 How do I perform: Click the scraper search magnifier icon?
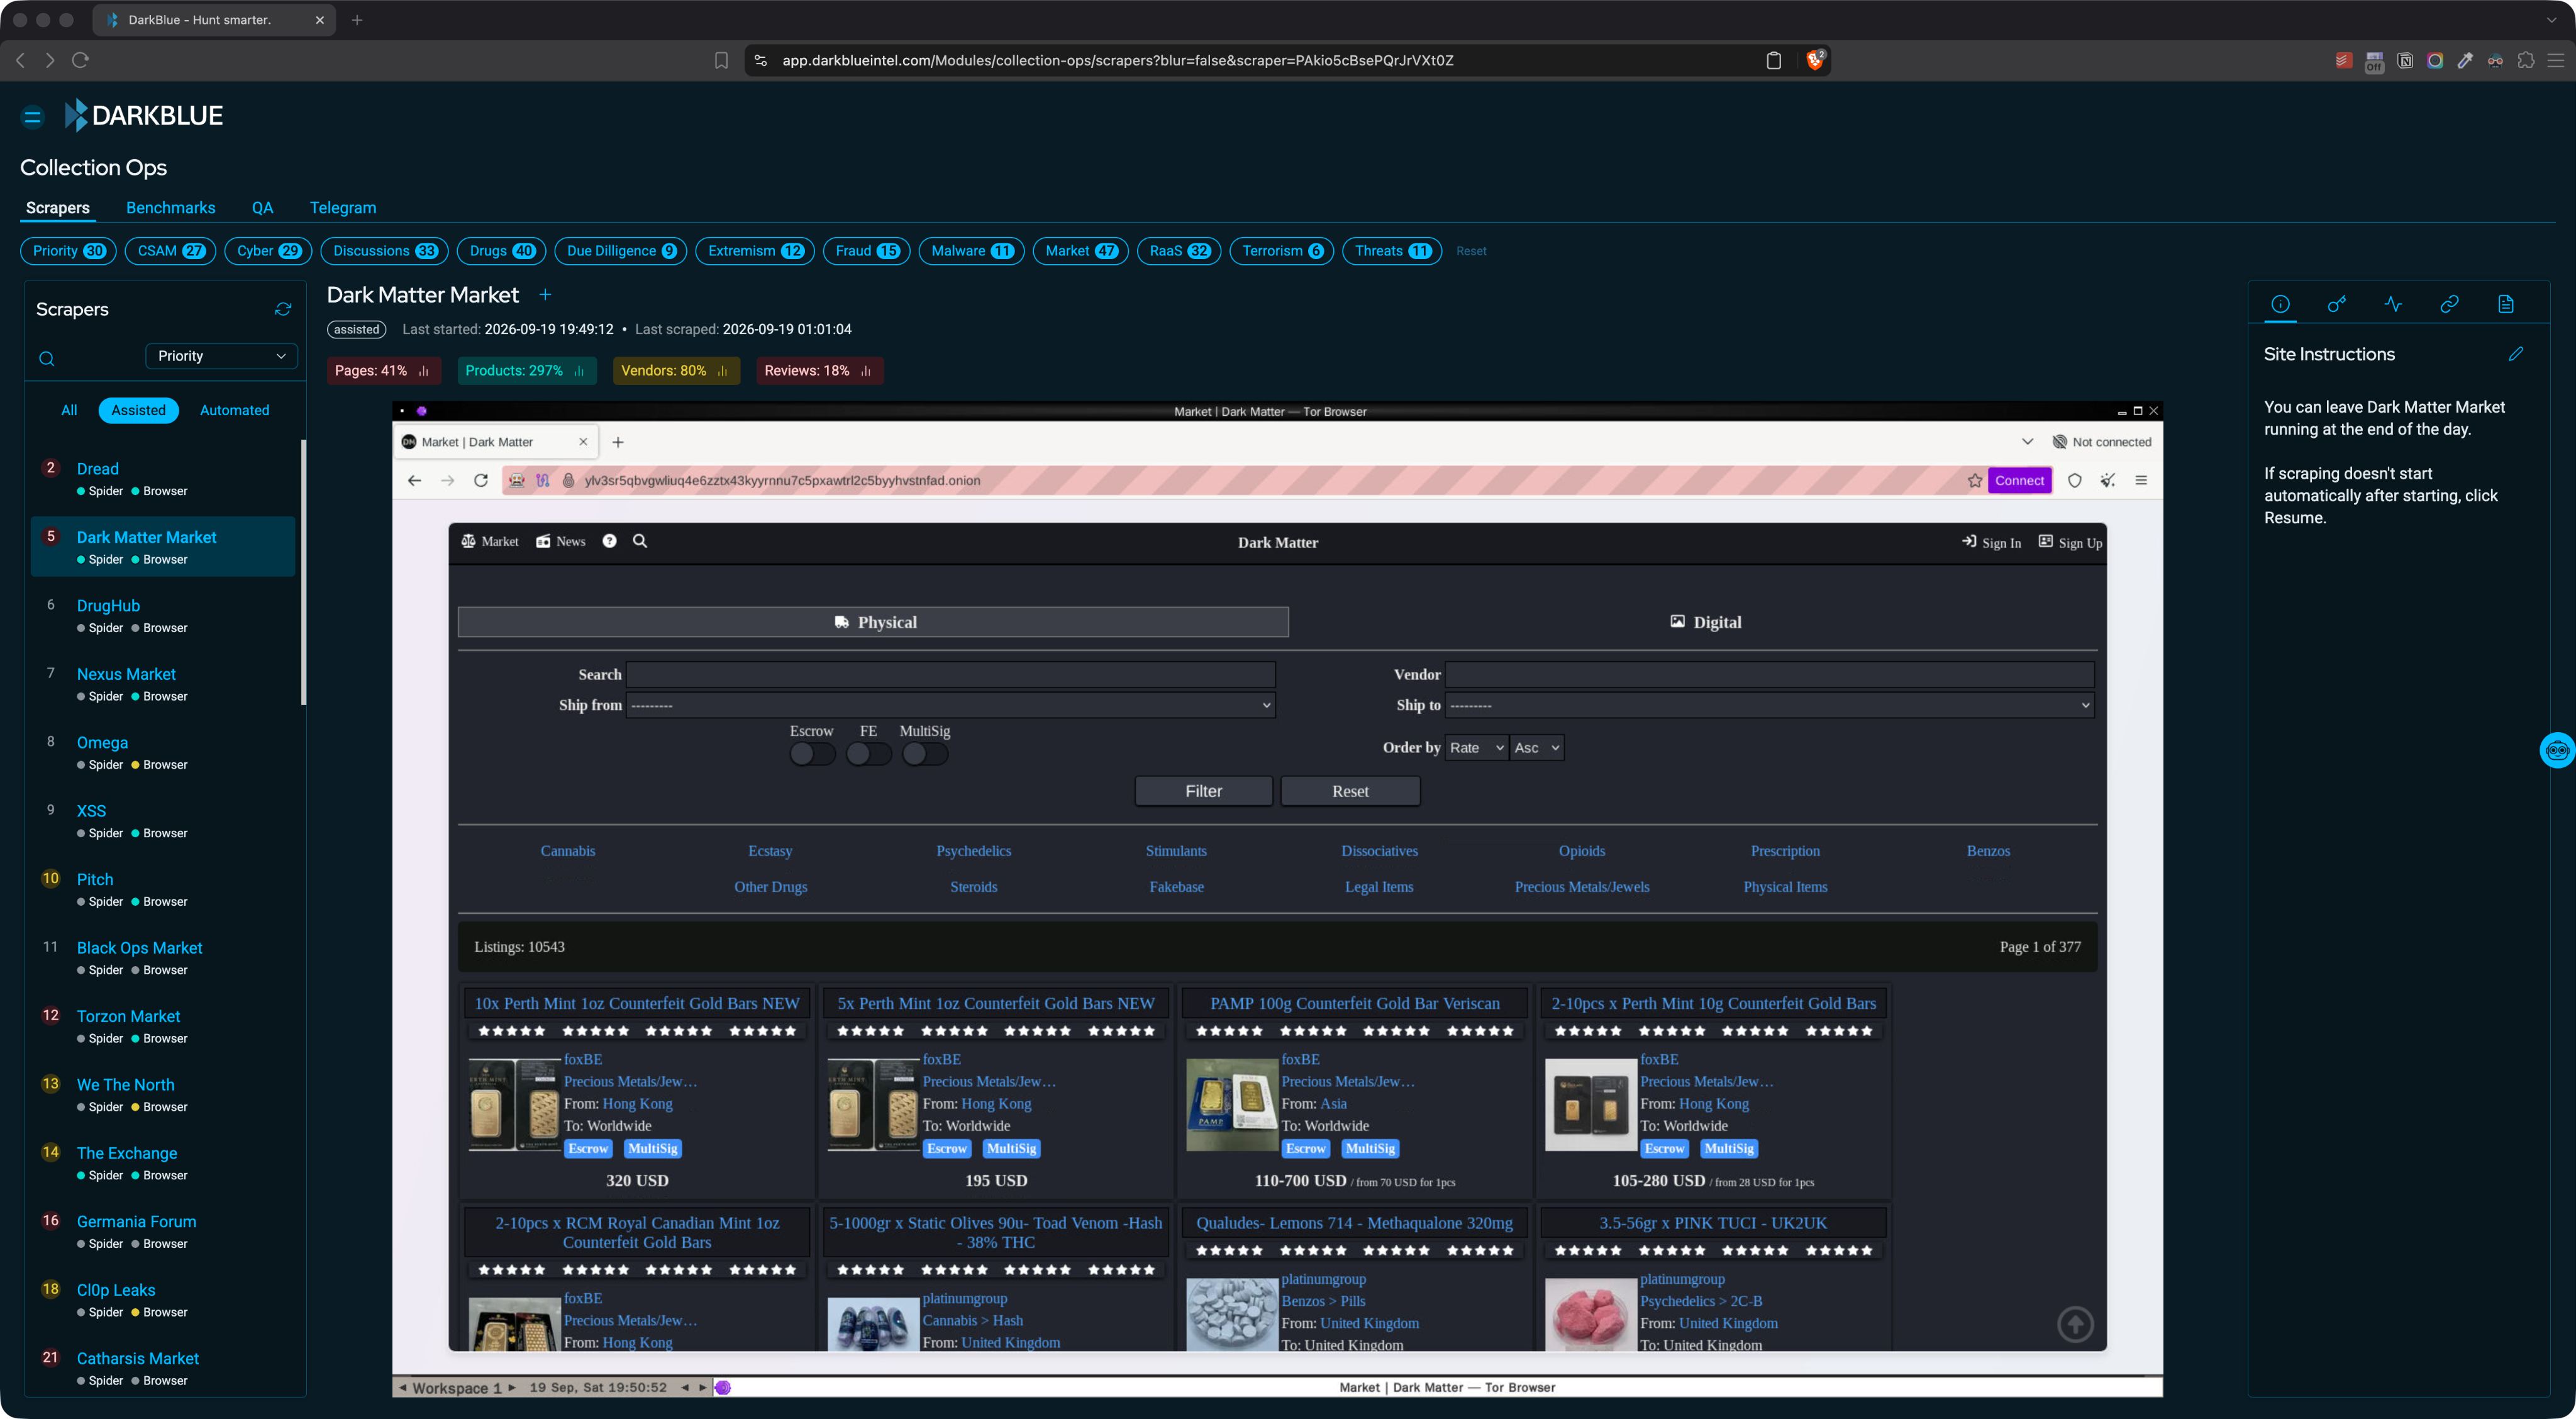pos(47,358)
